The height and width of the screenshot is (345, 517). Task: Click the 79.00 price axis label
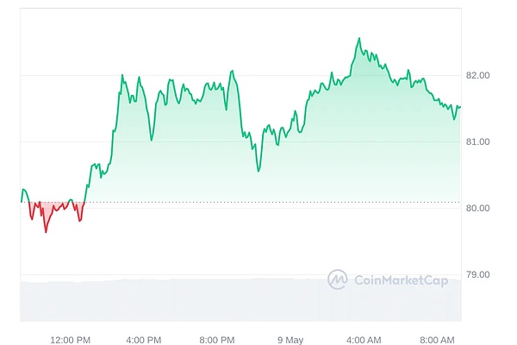click(x=477, y=274)
